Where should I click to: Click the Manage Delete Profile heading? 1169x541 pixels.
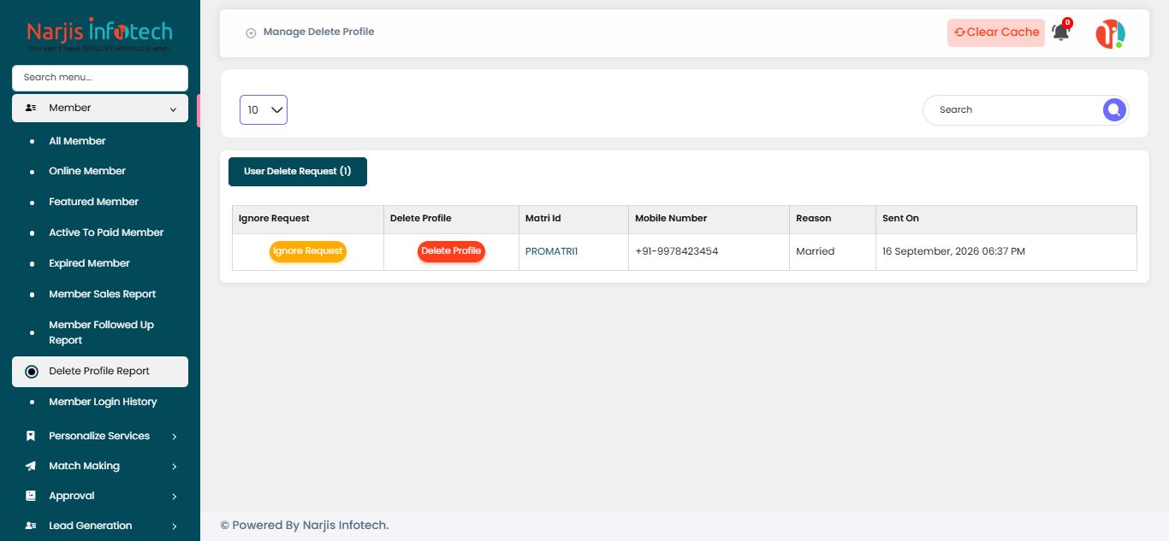tap(318, 32)
